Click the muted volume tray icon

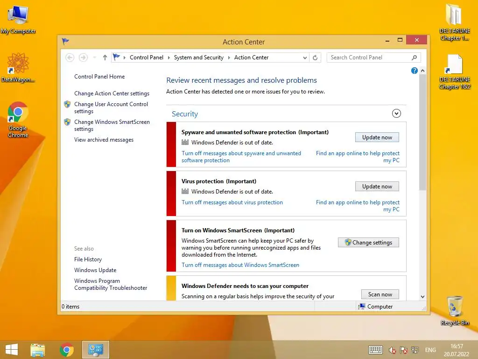pyautogui.click(x=392, y=350)
